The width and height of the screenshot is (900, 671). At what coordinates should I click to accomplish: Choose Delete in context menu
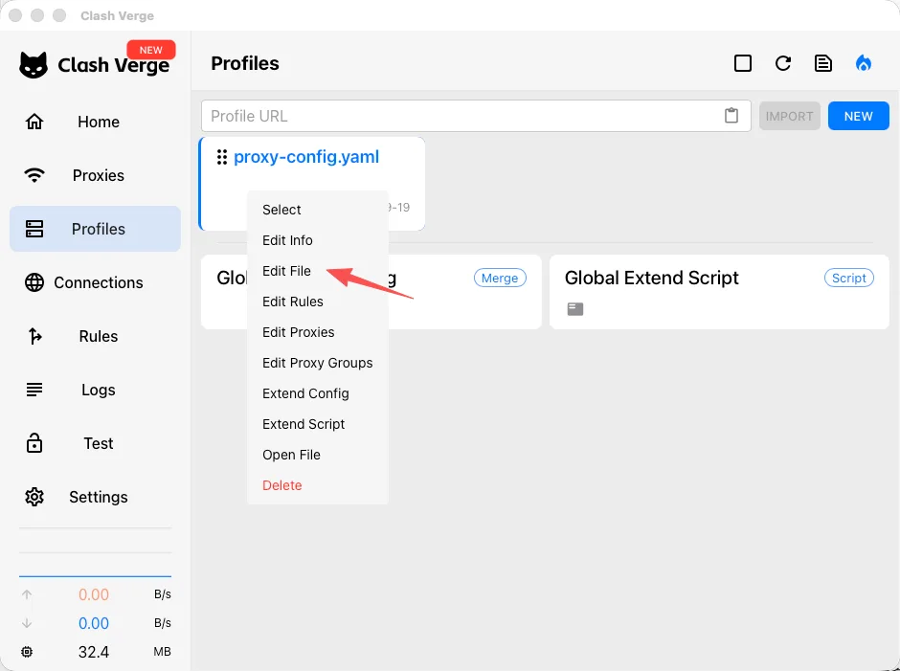[x=318, y=485]
